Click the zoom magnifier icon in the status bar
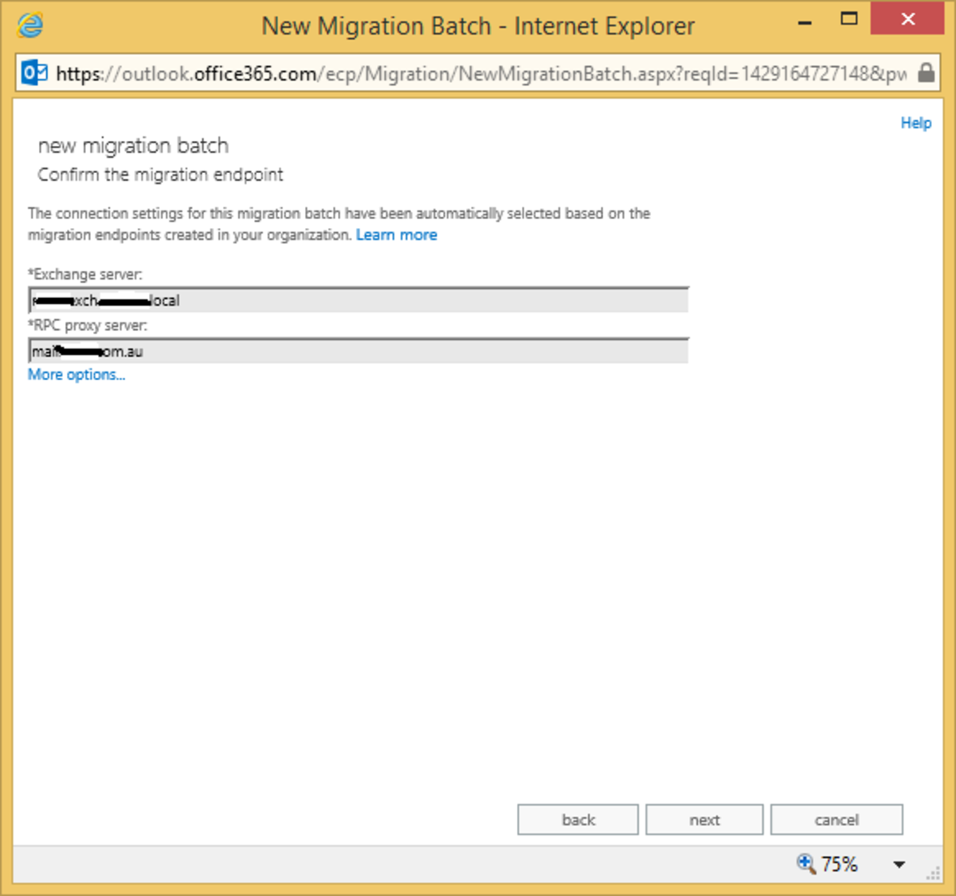This screenshot has height=896, width=956. (x=805, y=863)
